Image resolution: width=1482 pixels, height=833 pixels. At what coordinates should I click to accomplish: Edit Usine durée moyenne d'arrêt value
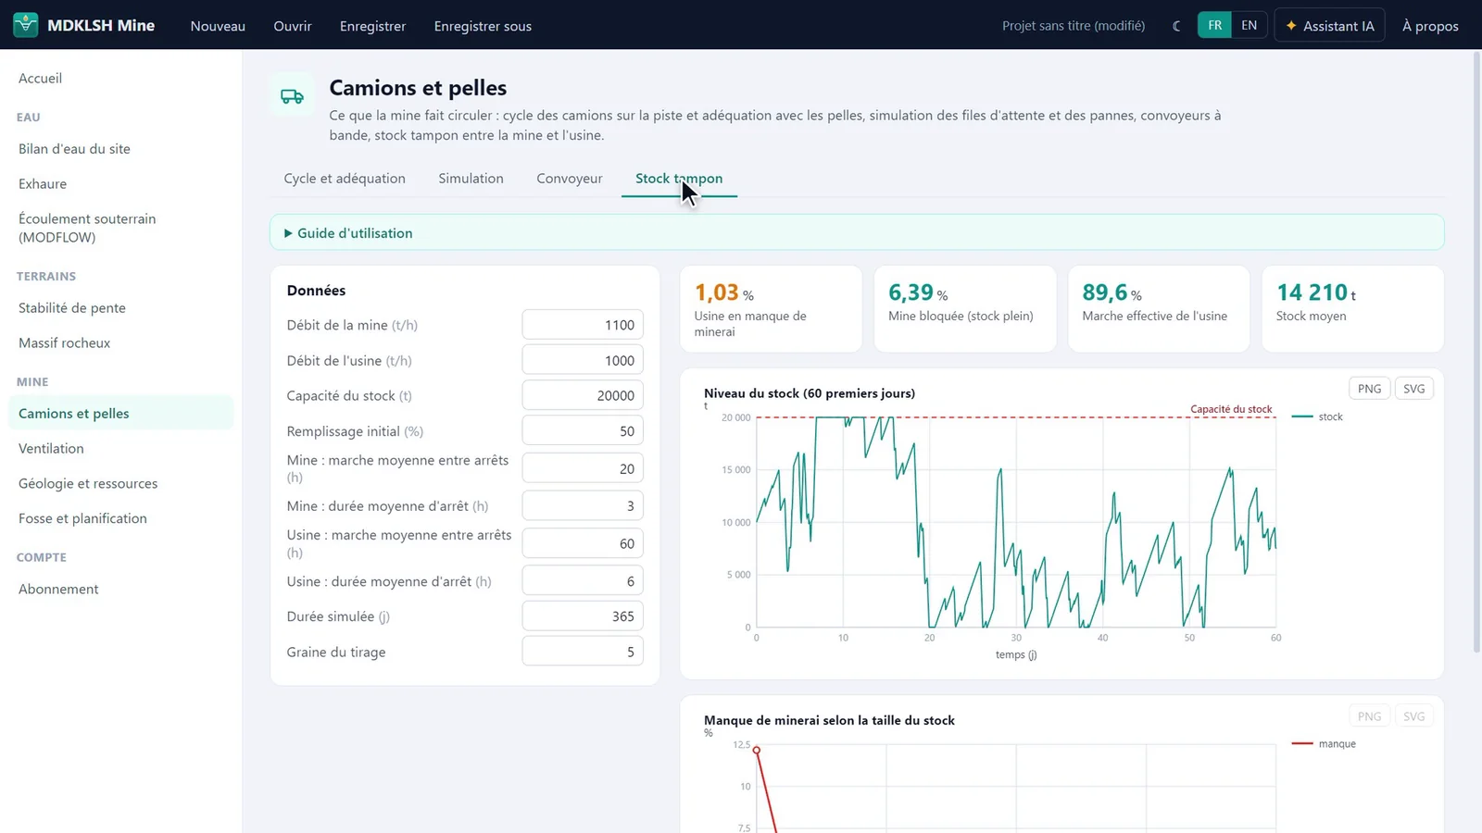click(583, 581)
